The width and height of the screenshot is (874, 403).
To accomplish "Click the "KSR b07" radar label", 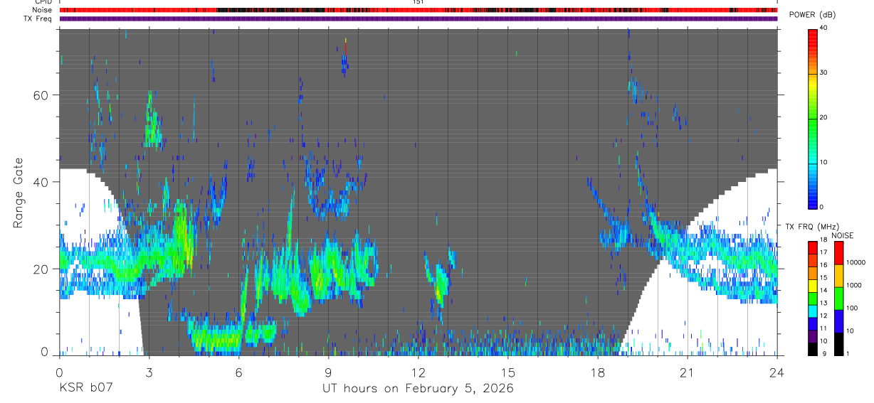I will 87,388.
